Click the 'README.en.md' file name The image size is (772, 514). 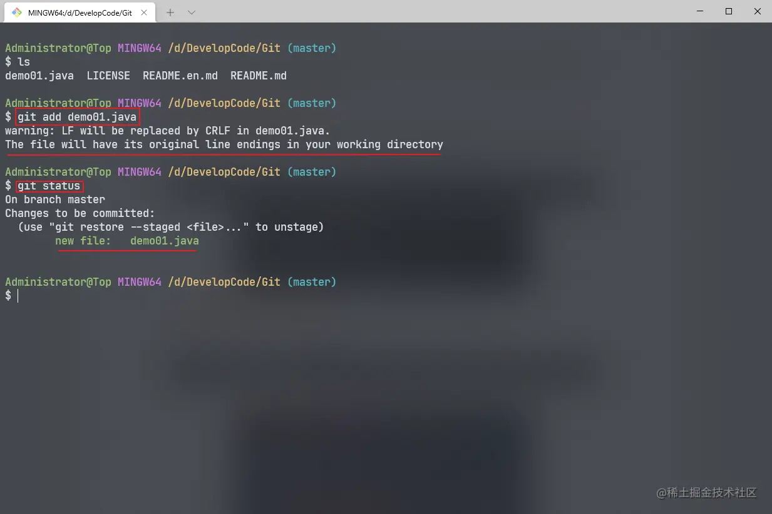pos(180,76)
